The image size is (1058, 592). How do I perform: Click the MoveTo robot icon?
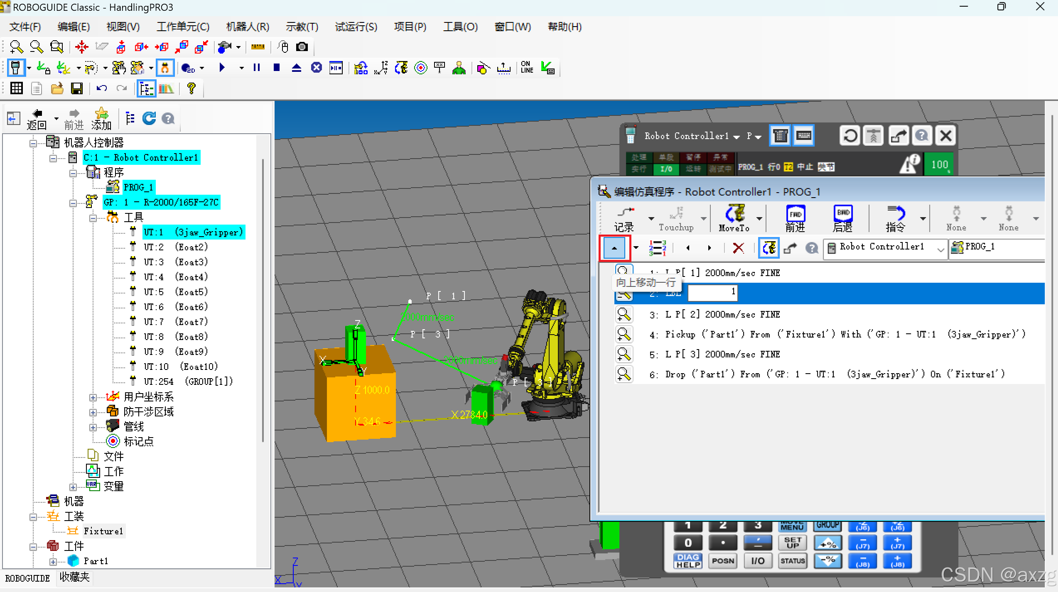click(734, 218)
